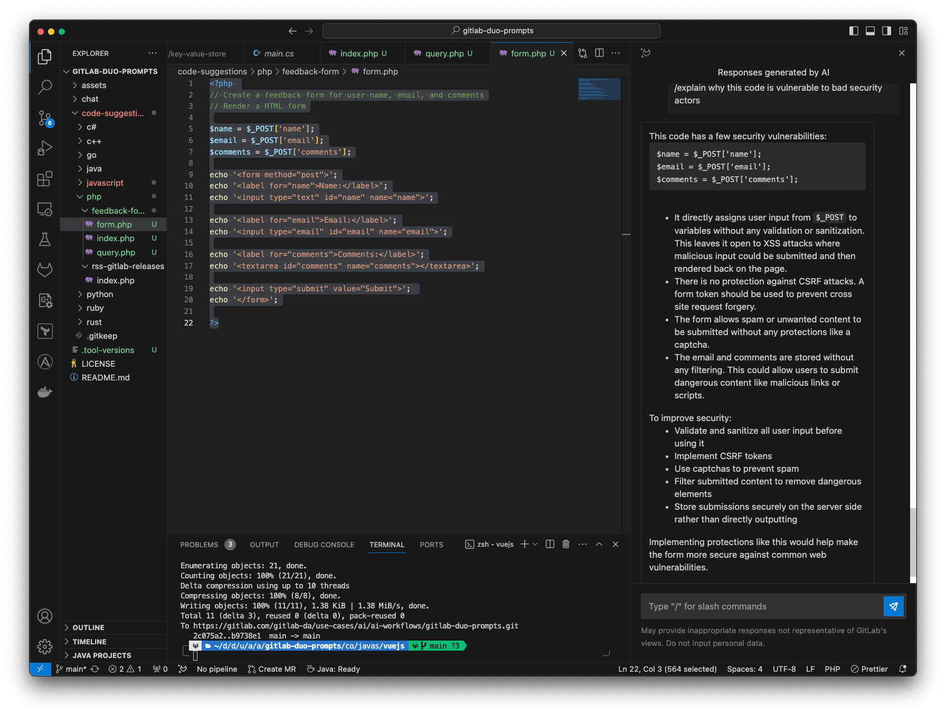Open the Docker view in activity bar

45,392
